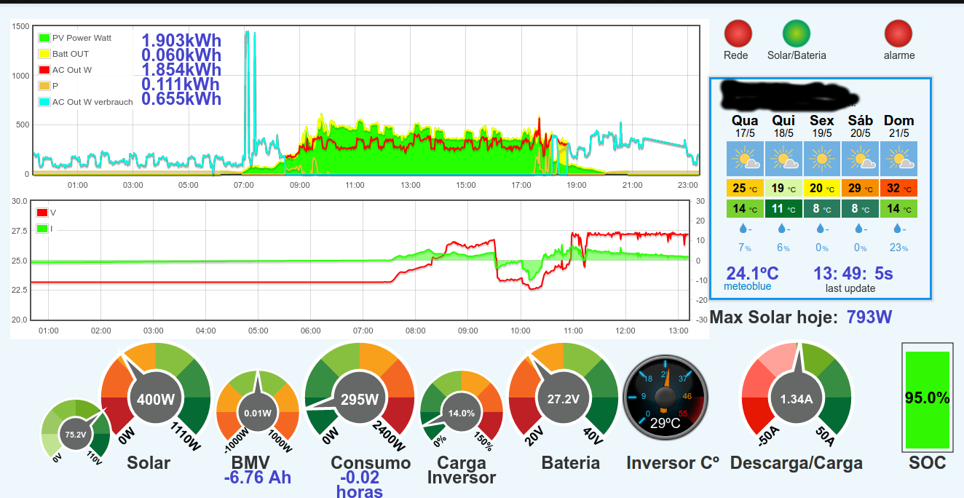Click the Dom 21/5 weather icon
964x498 pixels.
pos(898,158)
